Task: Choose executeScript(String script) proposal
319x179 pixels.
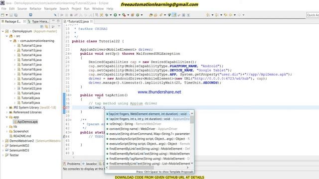Action: (x=148, y=144)
